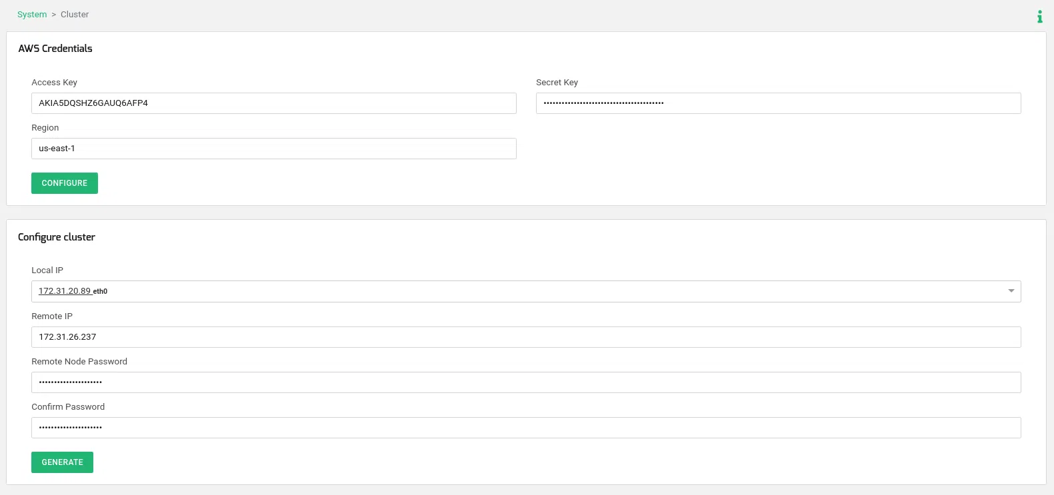1054x495 pixels.
Task: Click the Secret Key label
Action: pyautogui.click(x=557, y=83)
